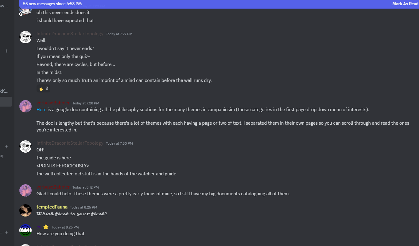Image resolution: width=419 pixels, height=246 pixels.
Task: Click the Mark As Read button
Action: (405, 4)
